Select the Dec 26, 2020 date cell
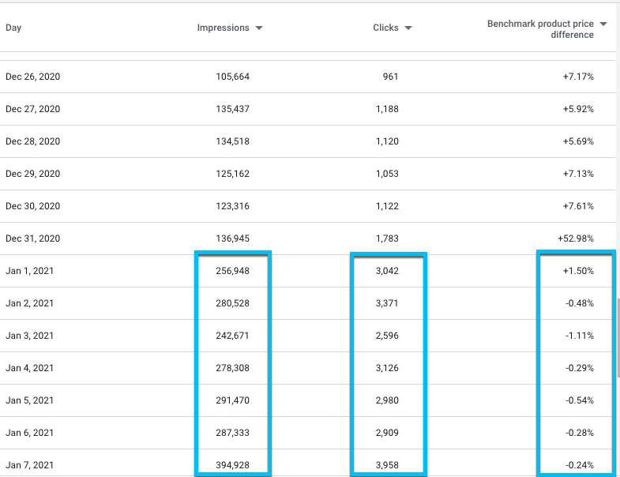The width and height of the screenshot is (620, 477). click(33, 77)
